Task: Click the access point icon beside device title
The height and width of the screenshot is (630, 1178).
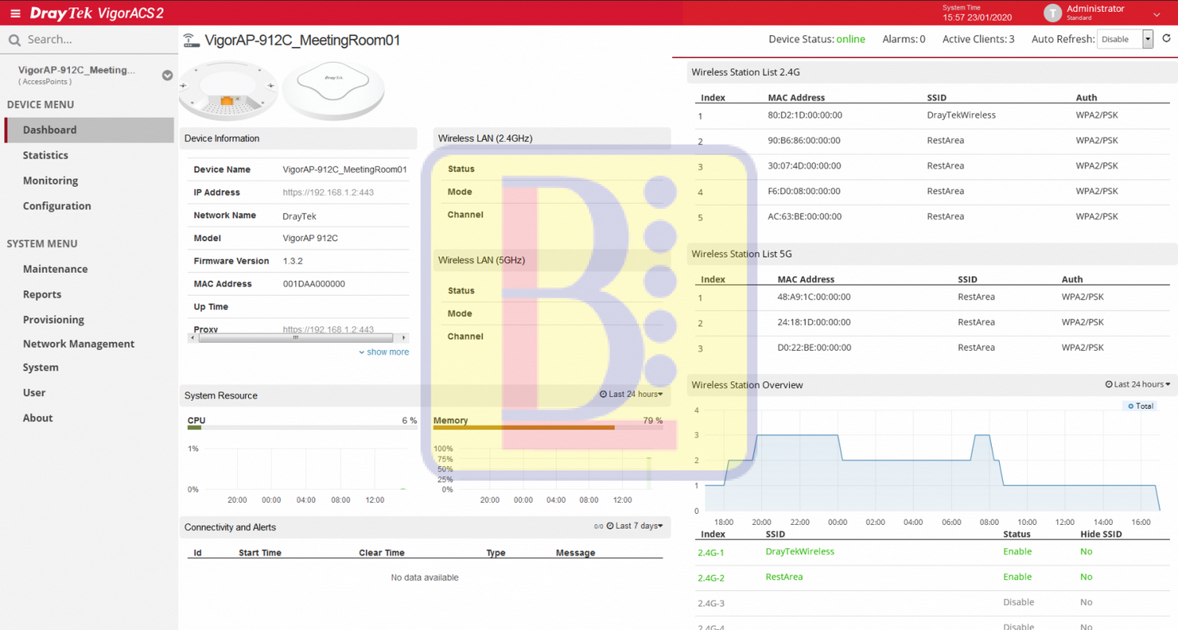Action: (x=190, y=41)
